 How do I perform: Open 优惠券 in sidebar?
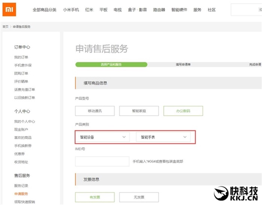[19, 154]
